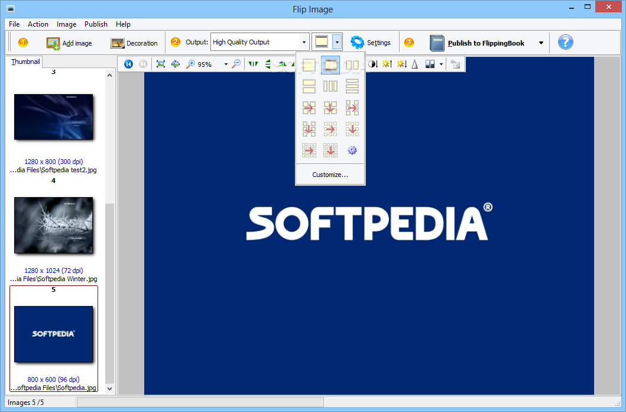
Task: Click Publish to FlippingBook
Action: 477,43
